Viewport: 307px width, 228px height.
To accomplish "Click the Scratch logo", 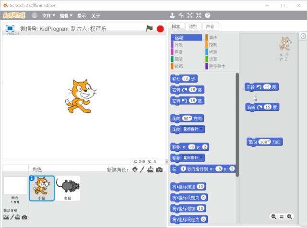I will 14,15.
